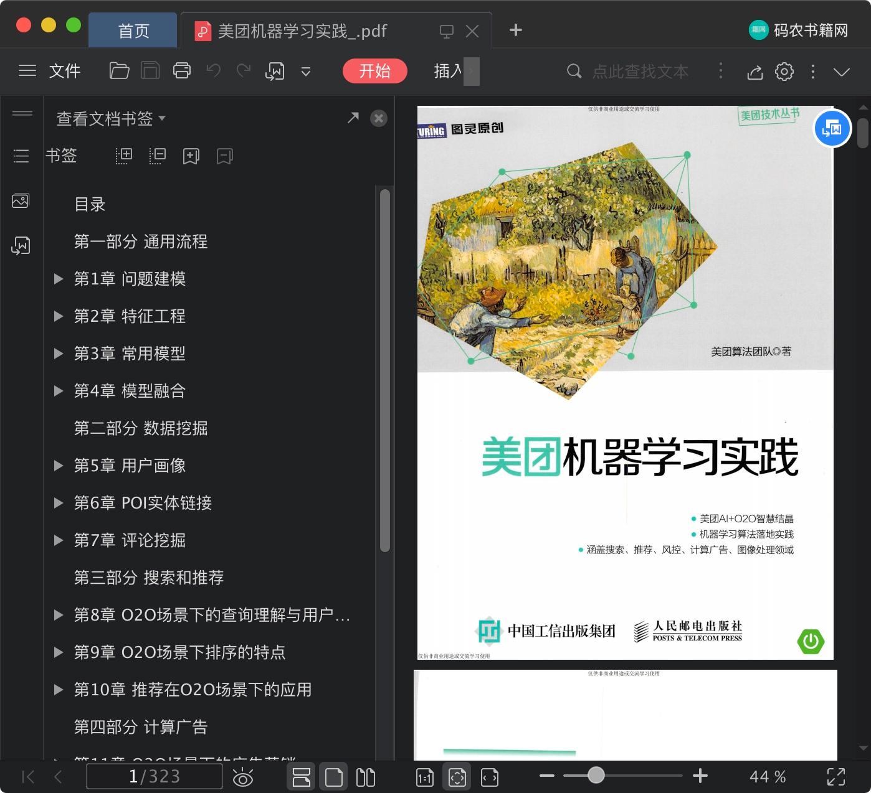Expand 第2章 特征工程 bookmark

pos(59,316)
